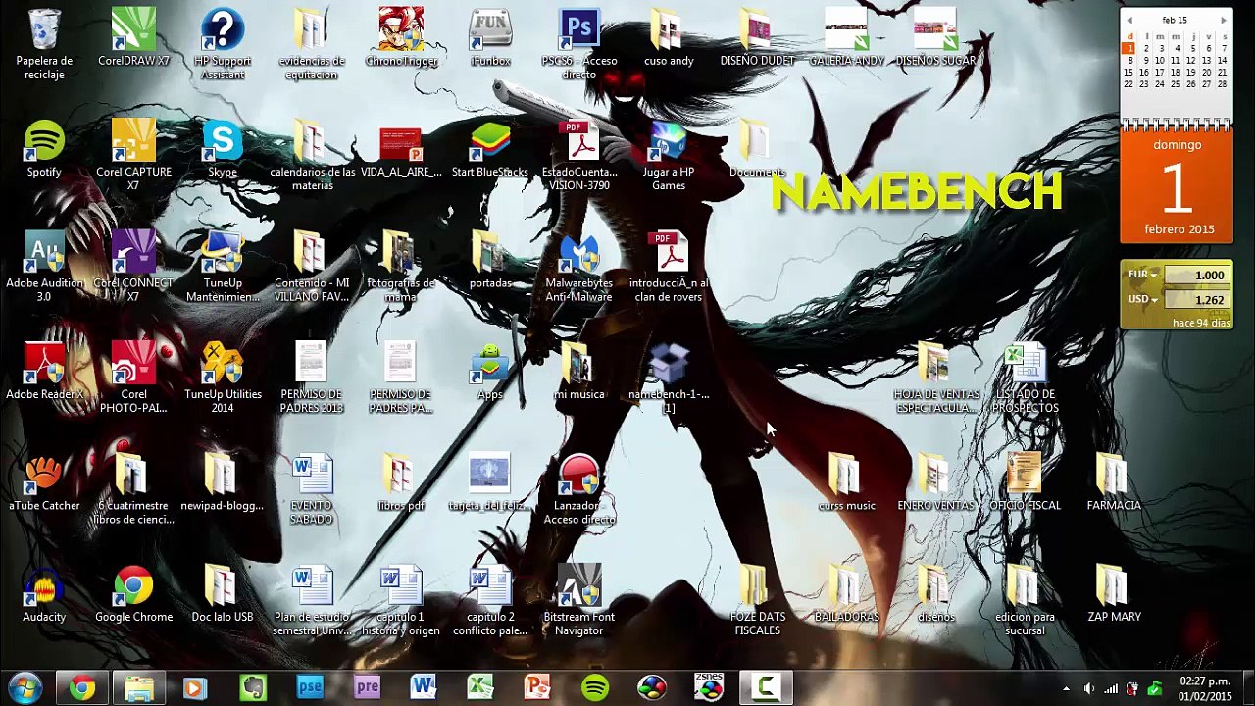Screen dimensions: 1255x706
Task: Click the EUR amount field showing 1.000
Action: (1196, 276)
